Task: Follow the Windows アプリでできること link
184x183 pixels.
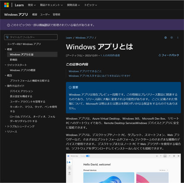Action: pyautogui.click(x=85, y=71)
